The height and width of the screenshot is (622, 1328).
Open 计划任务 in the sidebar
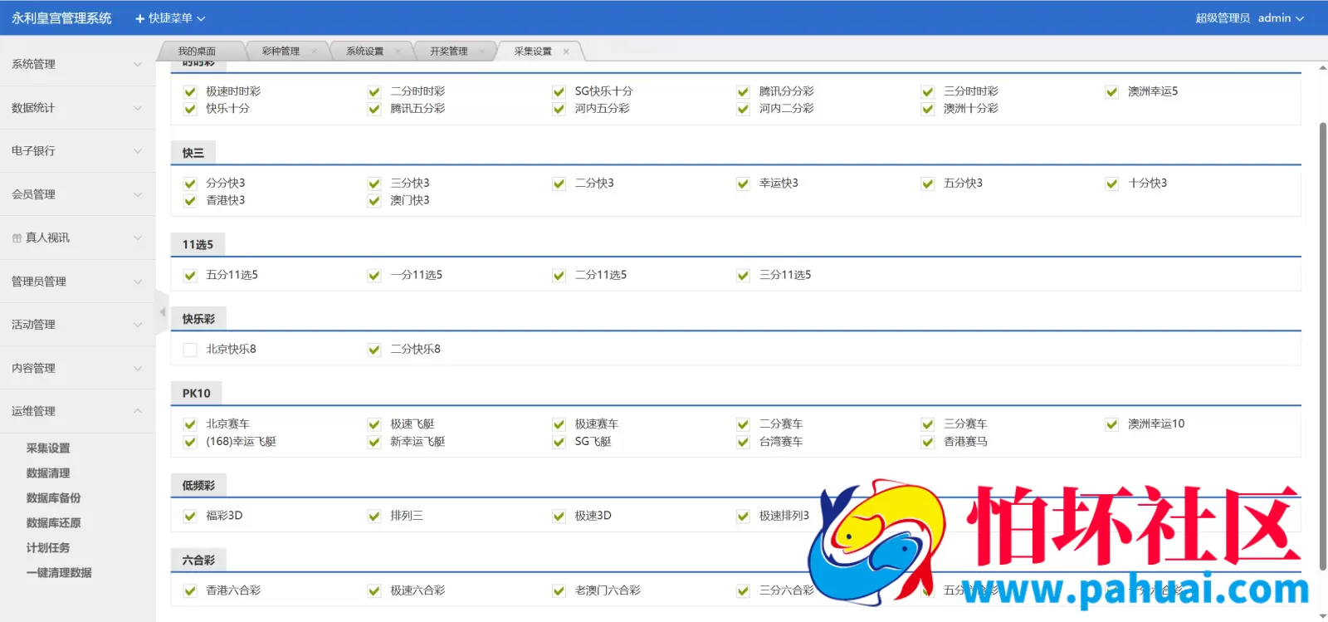48,548
